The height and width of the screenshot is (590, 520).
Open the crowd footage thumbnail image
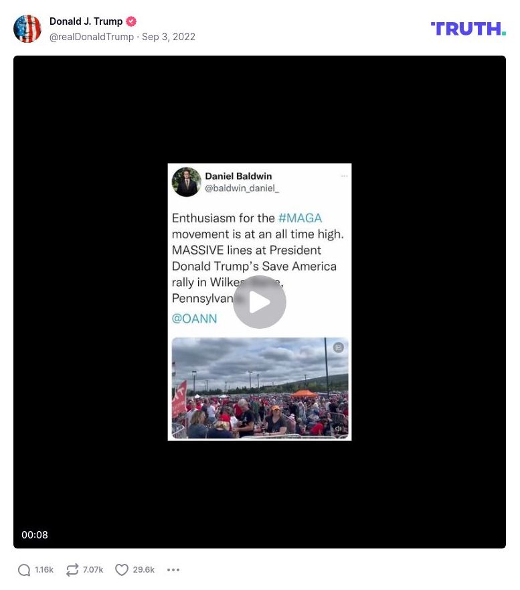[260, 388]
